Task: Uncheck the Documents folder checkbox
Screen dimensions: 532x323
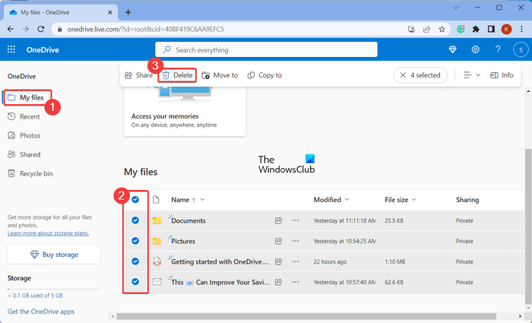Action: click(x=135, y=220)
